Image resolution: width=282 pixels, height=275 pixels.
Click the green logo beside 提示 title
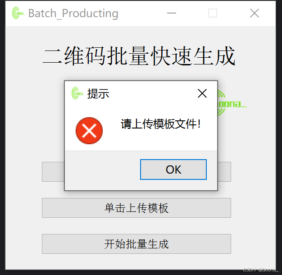(x=77, y=93)
